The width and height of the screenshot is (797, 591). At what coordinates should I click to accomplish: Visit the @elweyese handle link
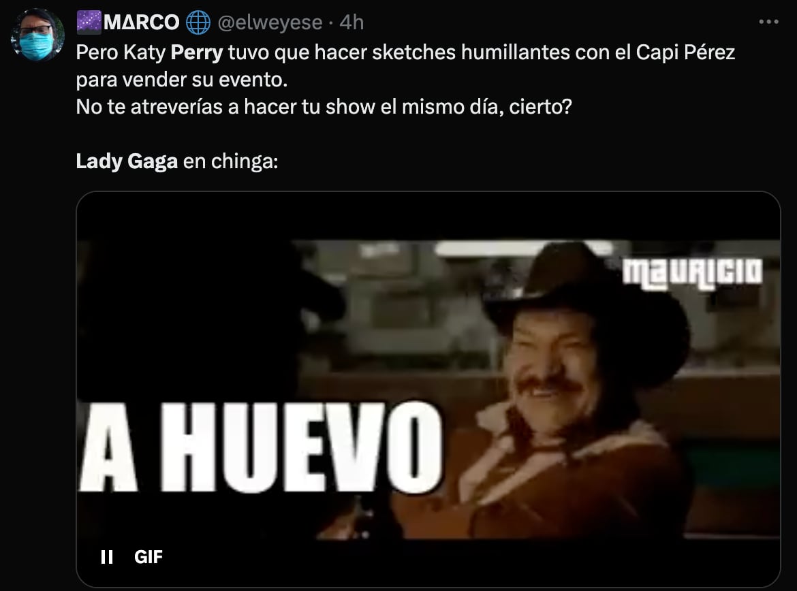(x=270, y=22)
